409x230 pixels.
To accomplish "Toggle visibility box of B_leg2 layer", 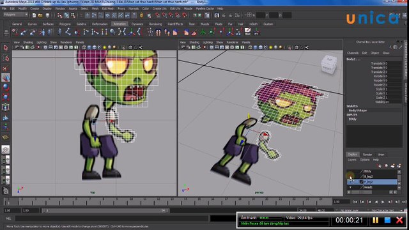I will [350, 176].
